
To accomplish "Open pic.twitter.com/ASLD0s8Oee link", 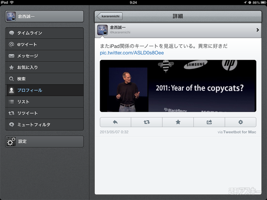I will [x=132, y=53].
